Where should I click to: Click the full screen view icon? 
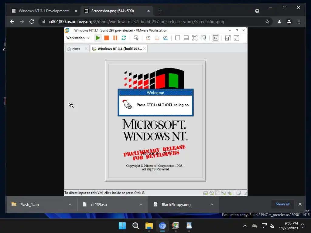[x=195, y=38]
